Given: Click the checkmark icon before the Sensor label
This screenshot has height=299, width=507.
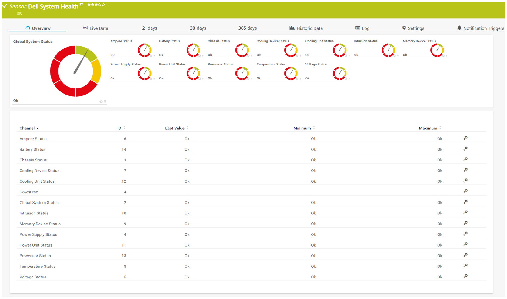Looking at the screenshot, I should point(5,6).
